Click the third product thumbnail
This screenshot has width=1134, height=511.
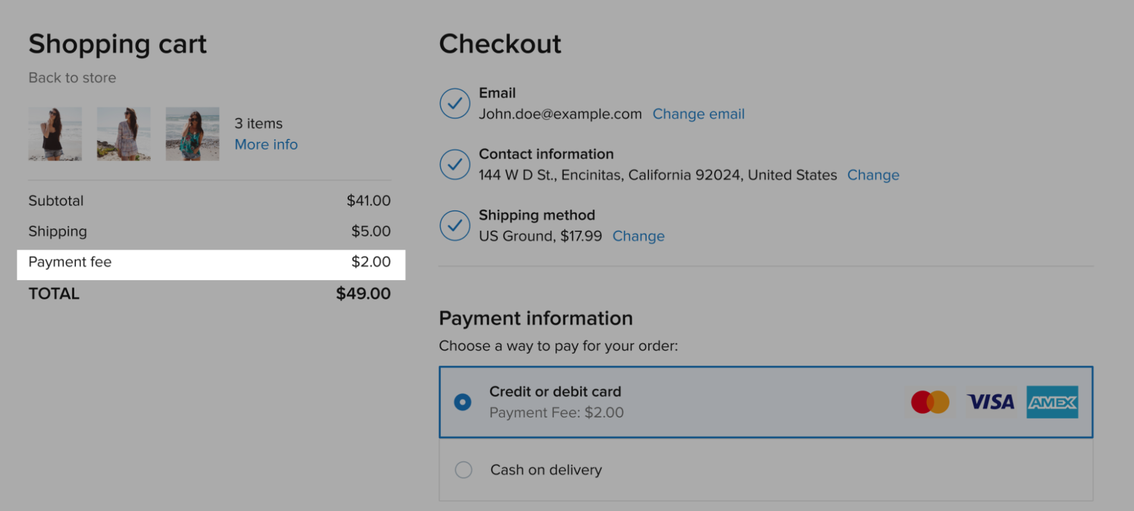click(x=192, y=134)
